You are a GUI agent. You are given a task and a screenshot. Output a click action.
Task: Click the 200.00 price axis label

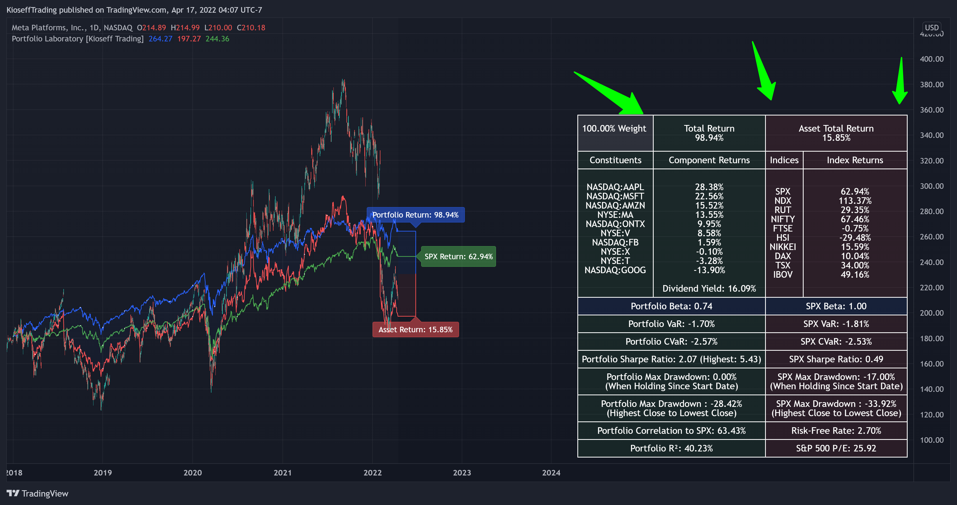pyautogui.click(x=932, y=313)
